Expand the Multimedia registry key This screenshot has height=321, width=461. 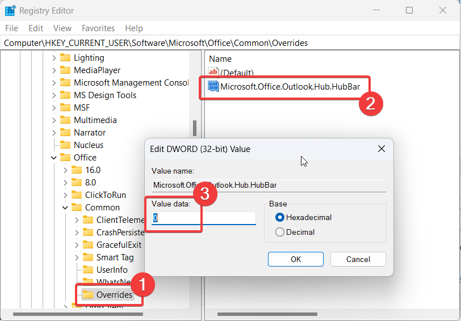[54, 120]
